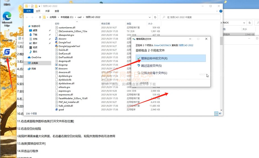The width and height of the screenshot is (259, 158).
Task: Sort by the 修改日期 column header
Action: click(106, 24)
